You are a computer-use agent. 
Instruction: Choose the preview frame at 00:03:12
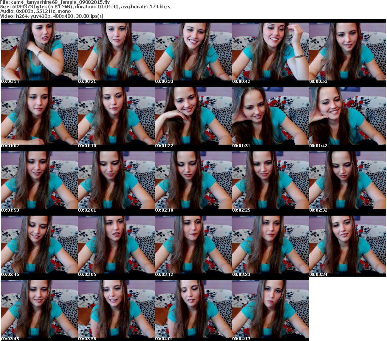pos(193,245)
